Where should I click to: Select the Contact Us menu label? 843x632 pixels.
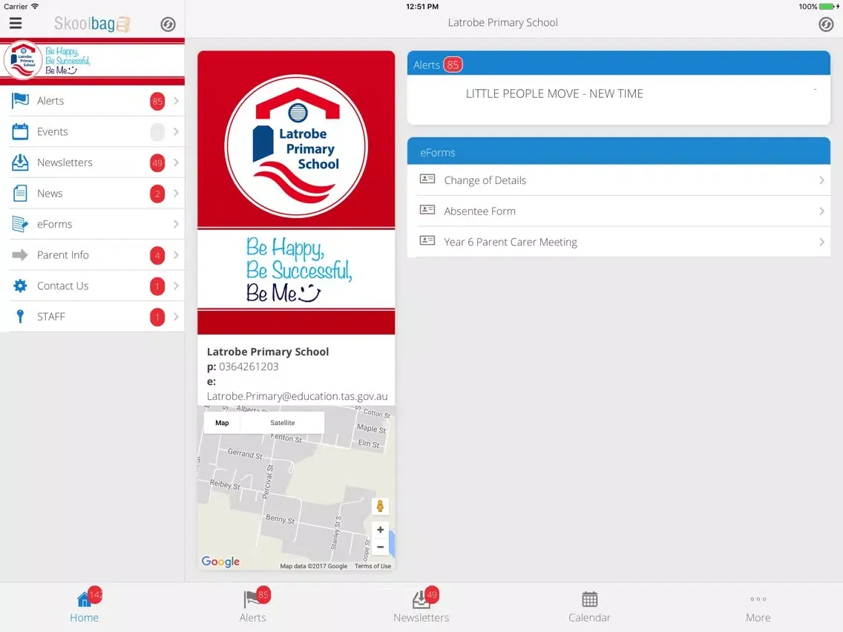click(x=63, y=286)
